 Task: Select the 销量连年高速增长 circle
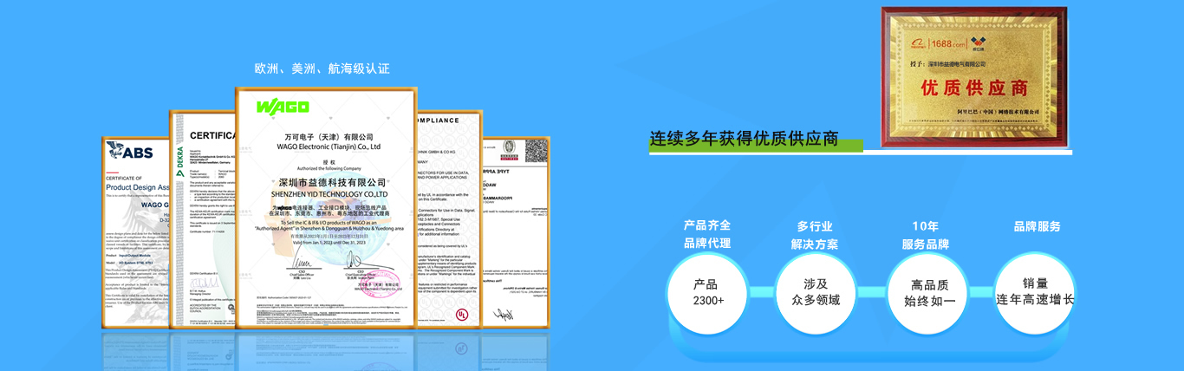1035,292
